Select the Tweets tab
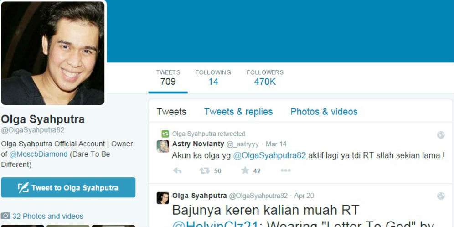This screenshot has height=227, width=454. click(171, 112)
